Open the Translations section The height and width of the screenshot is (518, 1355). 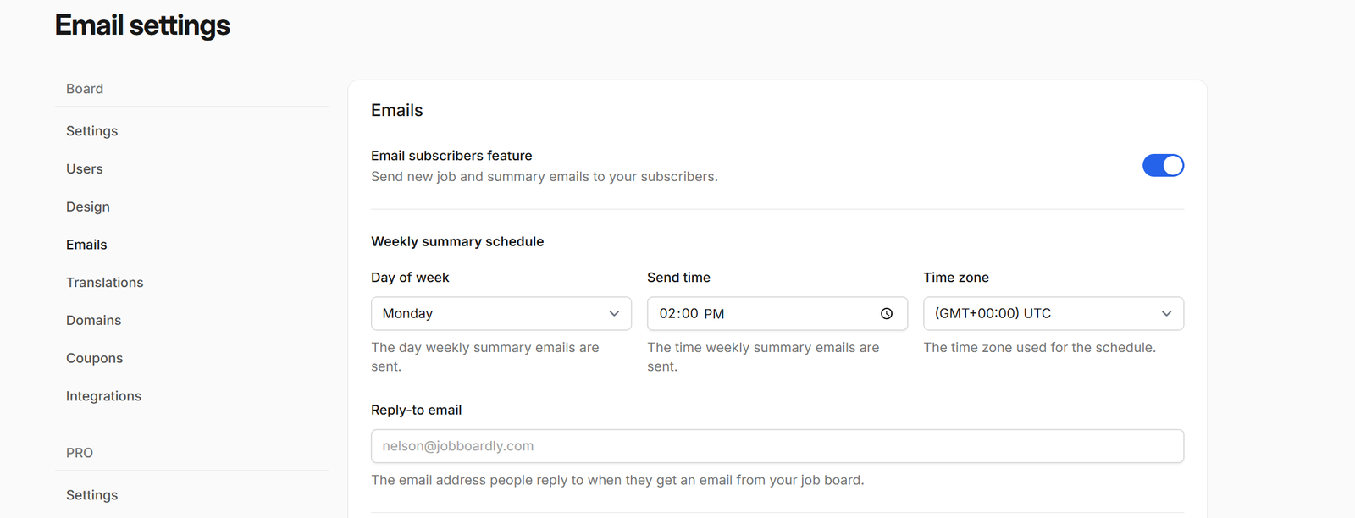tap(105, 283)
